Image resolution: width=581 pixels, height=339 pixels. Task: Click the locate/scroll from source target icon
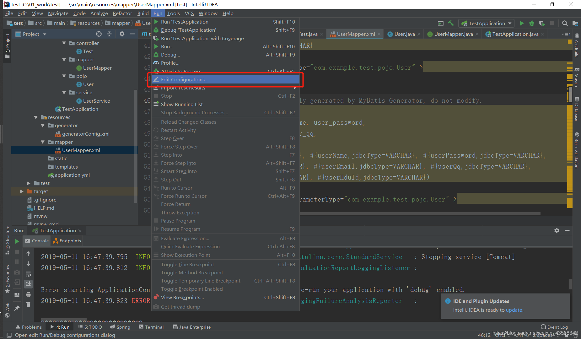click(x=99, y=34)
